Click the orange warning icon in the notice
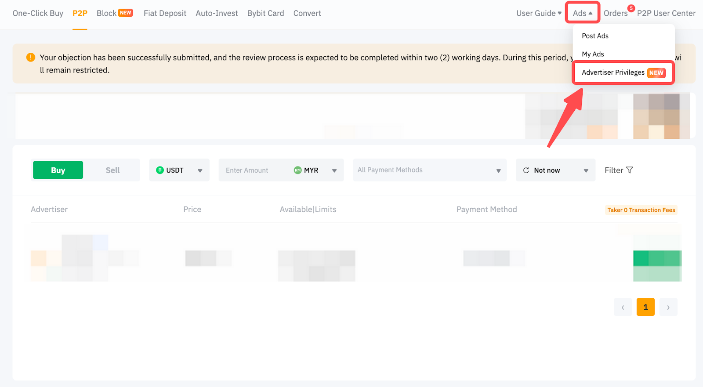 coord(31,57)
